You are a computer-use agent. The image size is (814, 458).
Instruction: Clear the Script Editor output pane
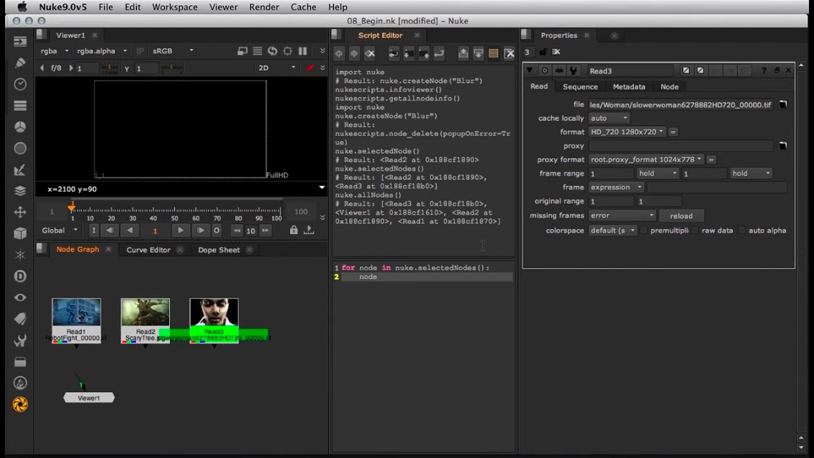(510, 53)
